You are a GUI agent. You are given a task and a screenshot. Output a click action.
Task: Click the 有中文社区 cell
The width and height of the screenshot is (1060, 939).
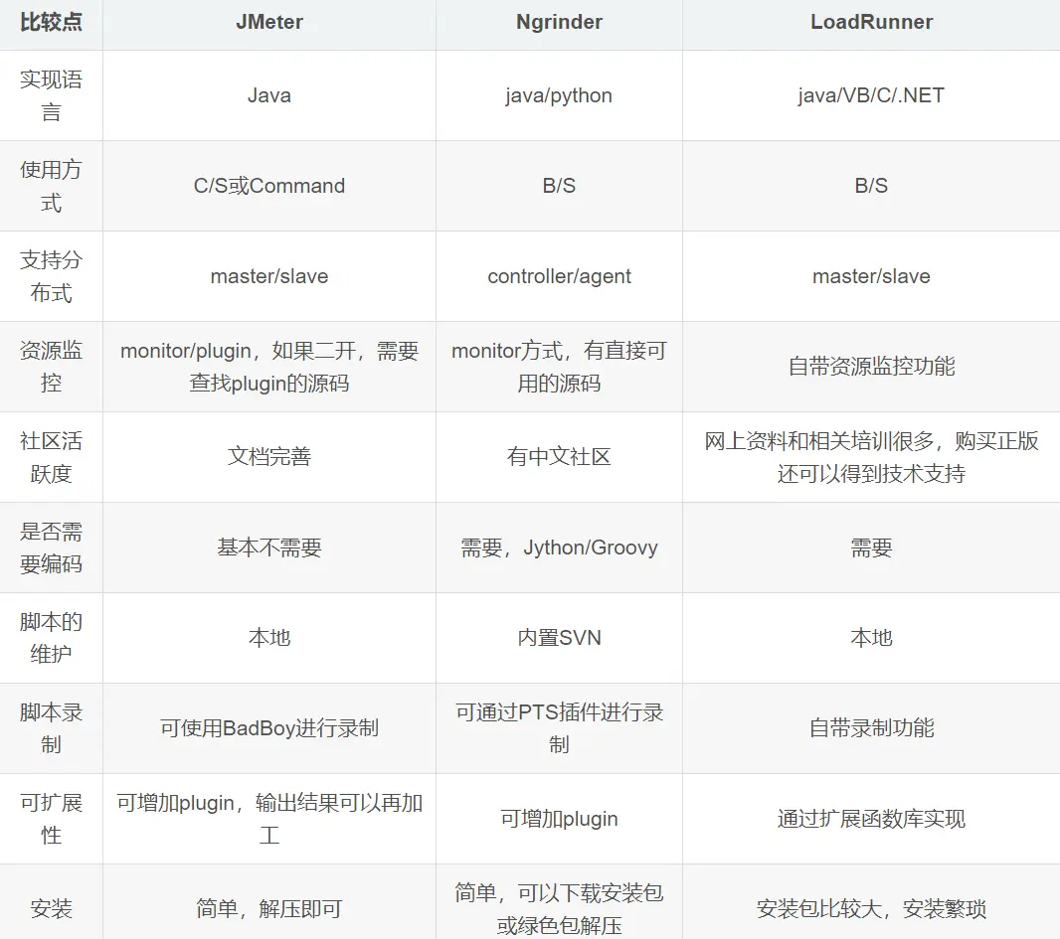(559, 457)
